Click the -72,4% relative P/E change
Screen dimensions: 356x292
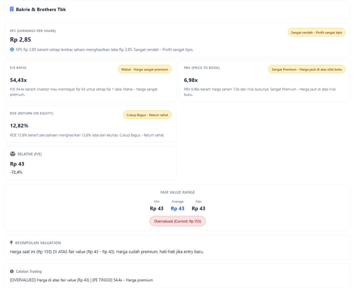(16, 172)
